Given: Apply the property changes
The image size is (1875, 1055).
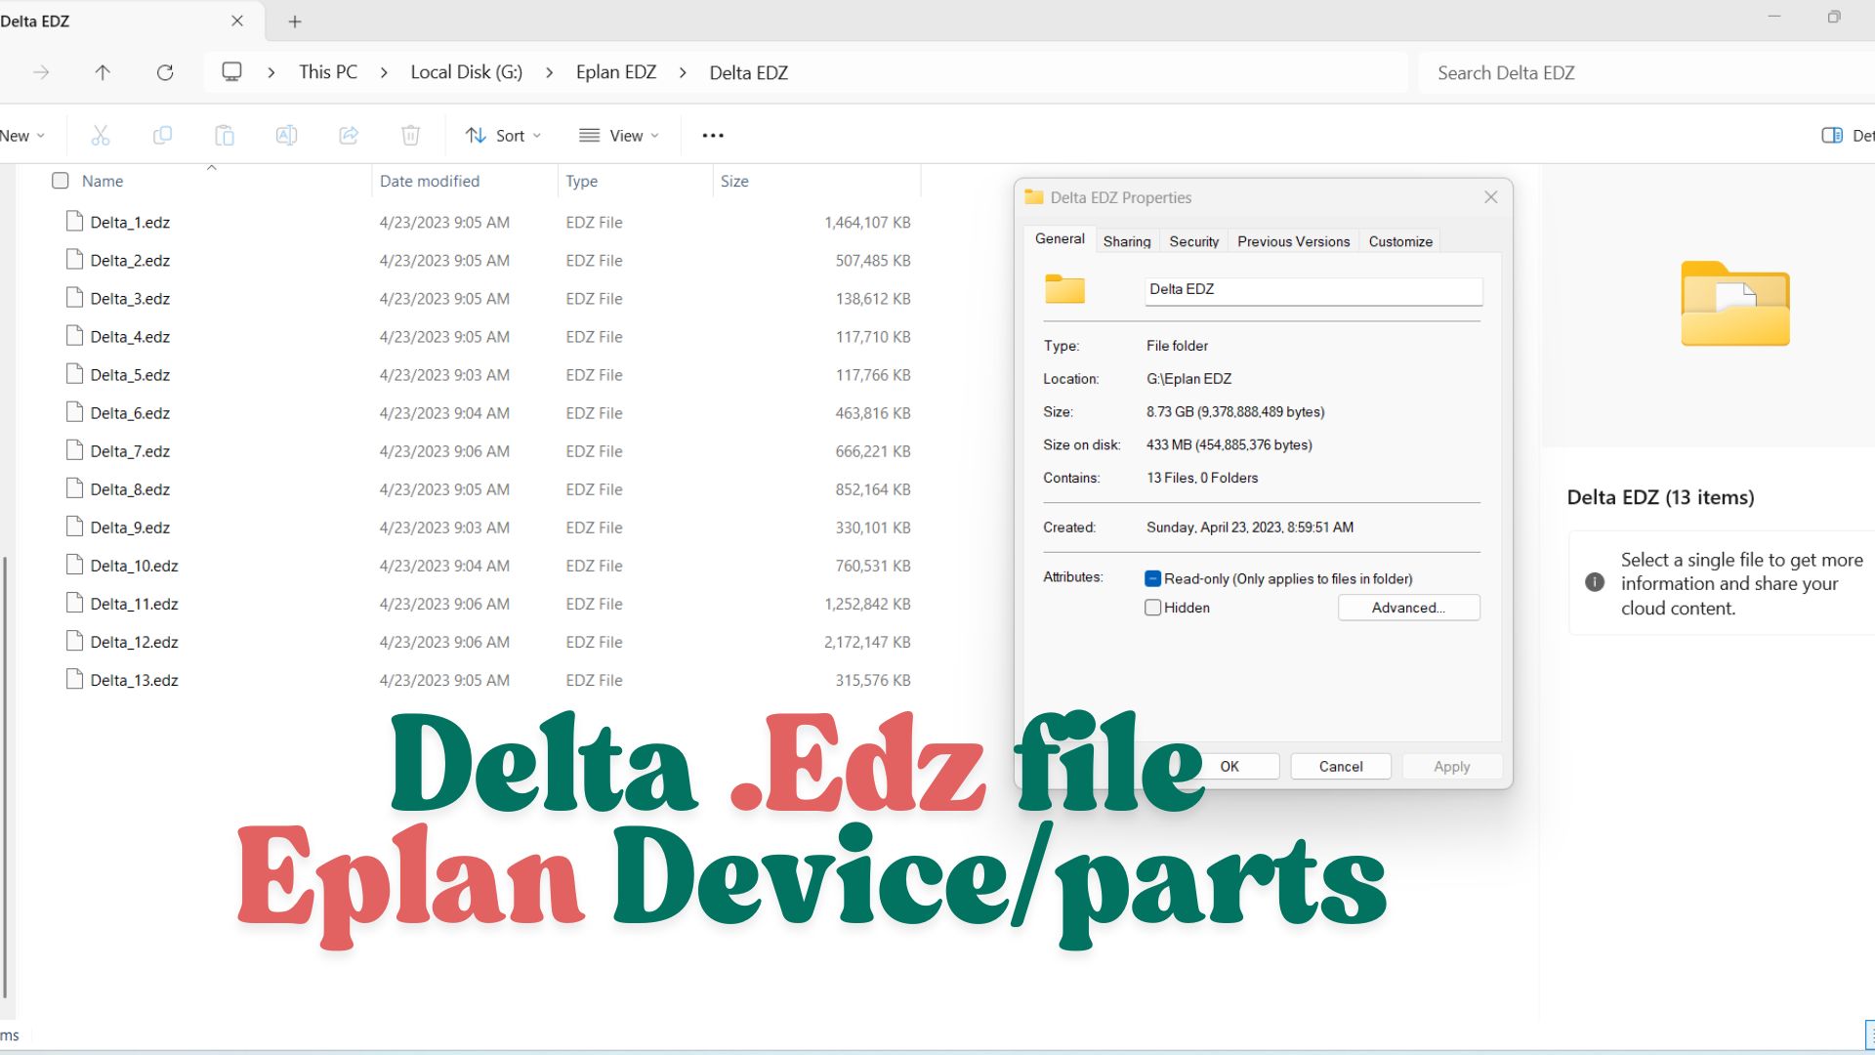Looking at the screenshot, I should point(1451,766).
